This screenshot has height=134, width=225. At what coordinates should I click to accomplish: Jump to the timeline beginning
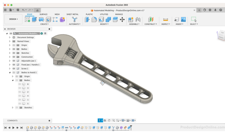coord(5,128)
